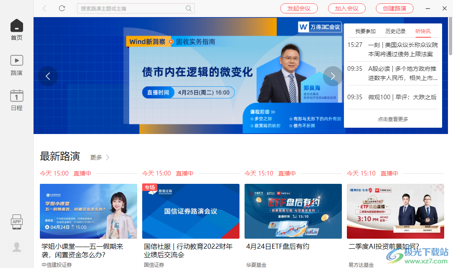Click title 二季度AI投资前景如何?
Image resolution: width=453 pixels, height=268 pixels.
[384, 246]
